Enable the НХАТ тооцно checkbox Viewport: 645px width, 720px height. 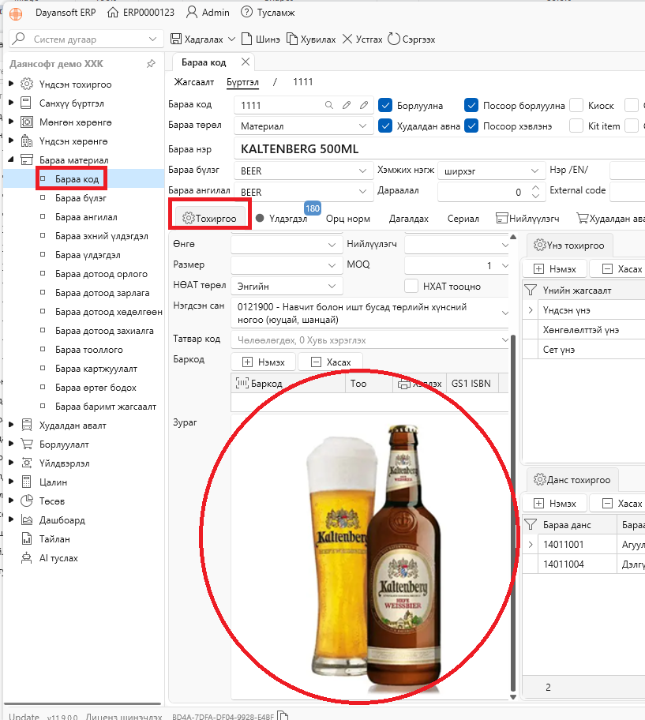tap(411, 286)
